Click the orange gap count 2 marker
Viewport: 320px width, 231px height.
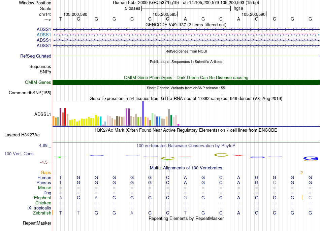301,172
